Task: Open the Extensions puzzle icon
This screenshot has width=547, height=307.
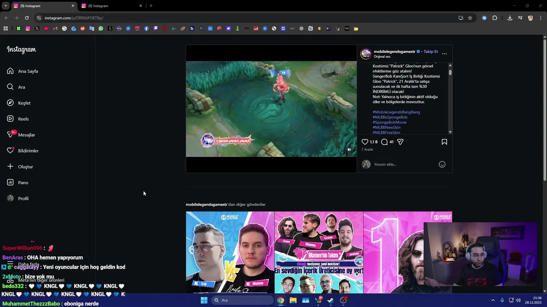Action: [494, 18]
